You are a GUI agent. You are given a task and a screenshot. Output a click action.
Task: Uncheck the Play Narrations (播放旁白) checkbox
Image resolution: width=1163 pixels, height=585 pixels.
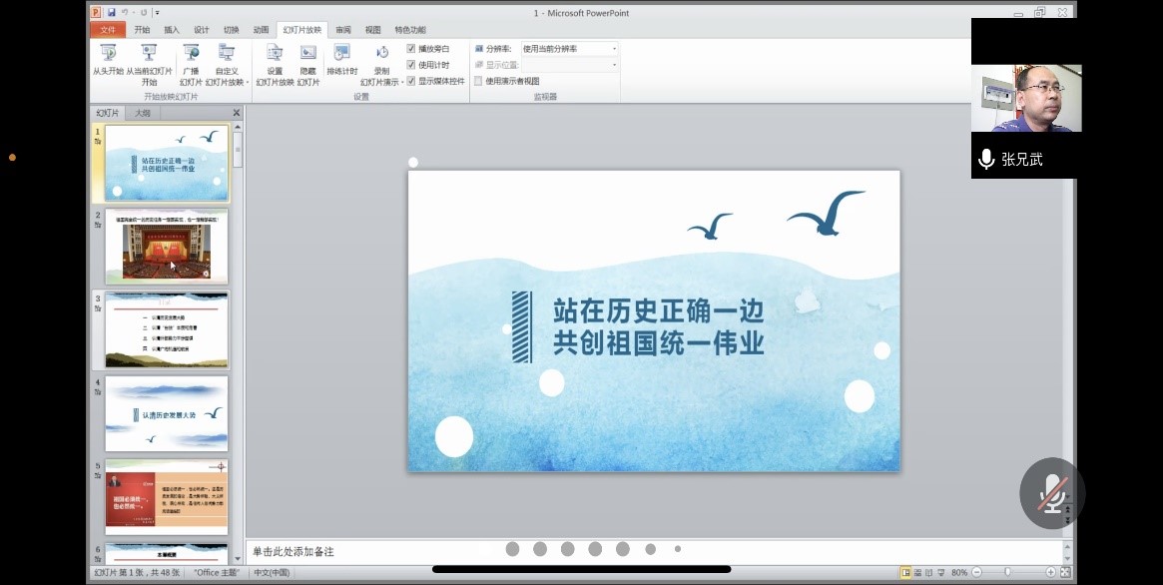coord(411,49)
